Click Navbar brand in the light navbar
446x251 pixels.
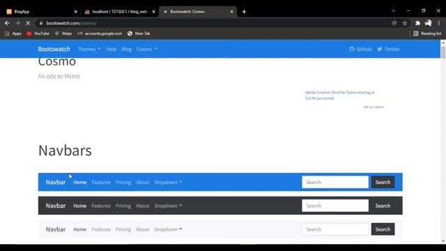point(56,229)
